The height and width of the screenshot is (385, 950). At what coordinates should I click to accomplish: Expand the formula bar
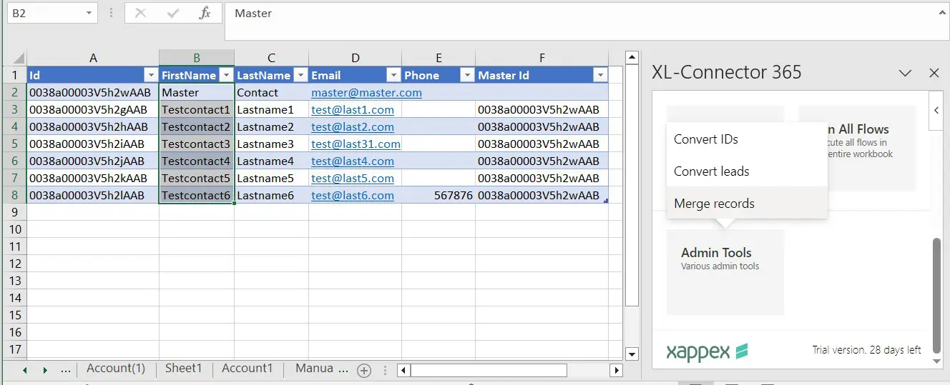click(942, 12)
